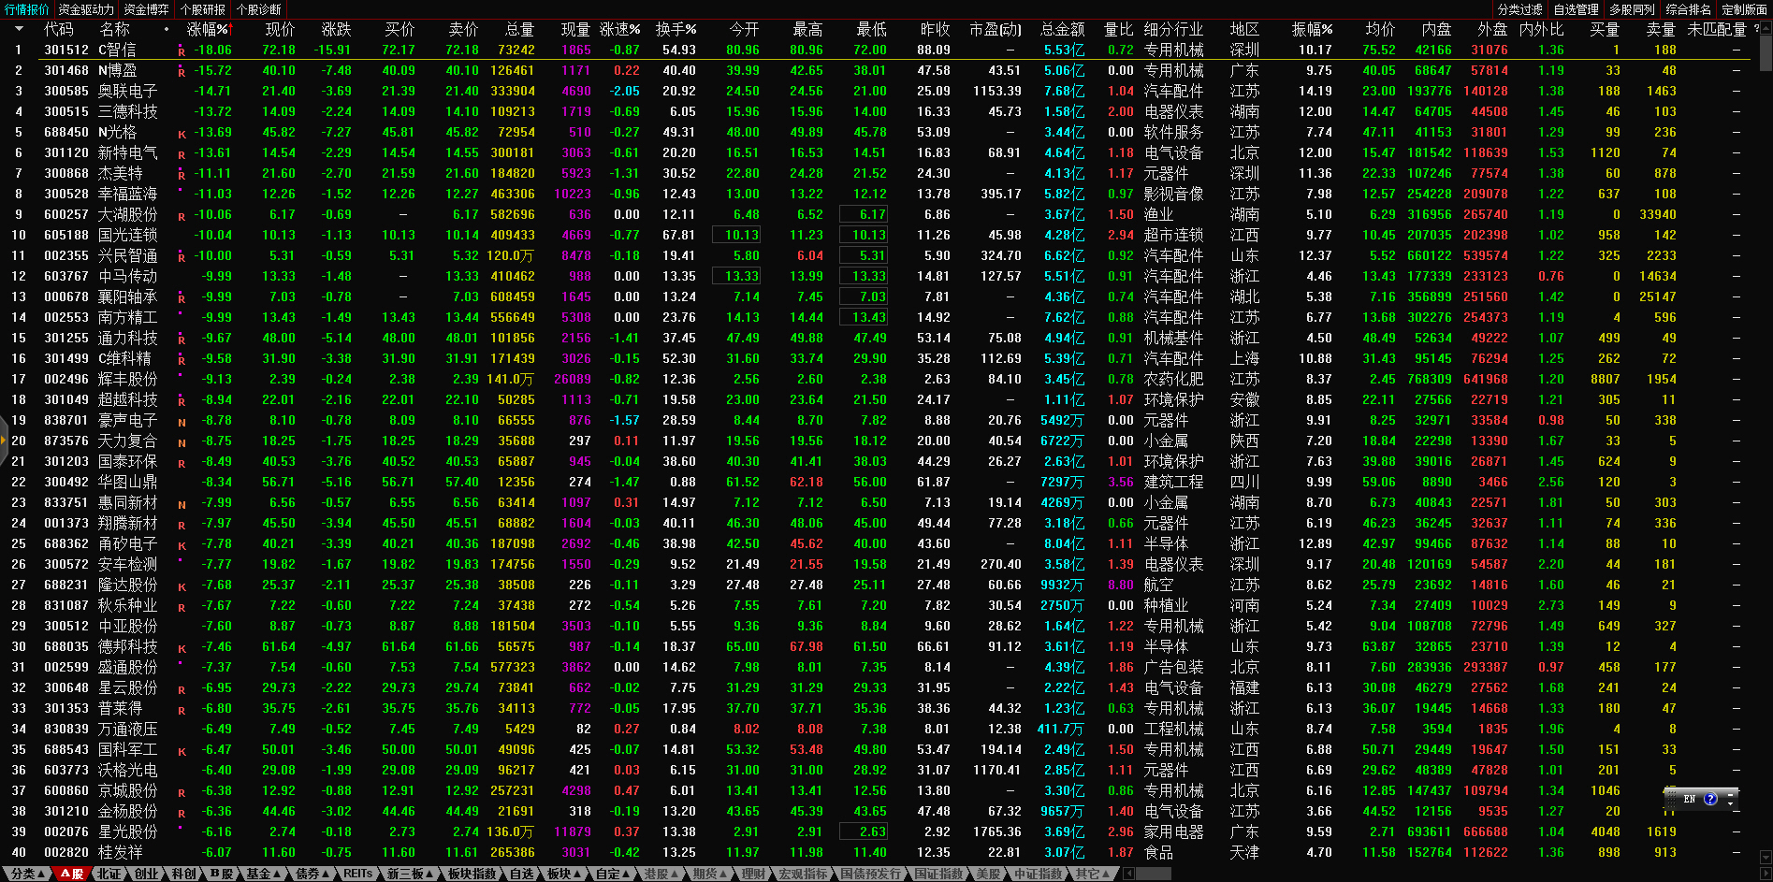This screenshot has height=882, width=1773.
Task: Open 自选管理 watchlist management
Action: (x=1576, y=9)
